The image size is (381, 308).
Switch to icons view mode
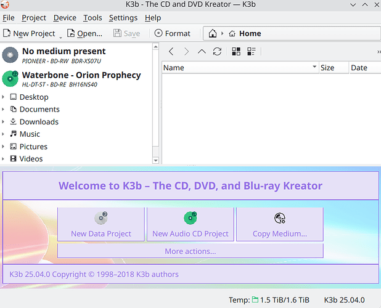(236, 52)
